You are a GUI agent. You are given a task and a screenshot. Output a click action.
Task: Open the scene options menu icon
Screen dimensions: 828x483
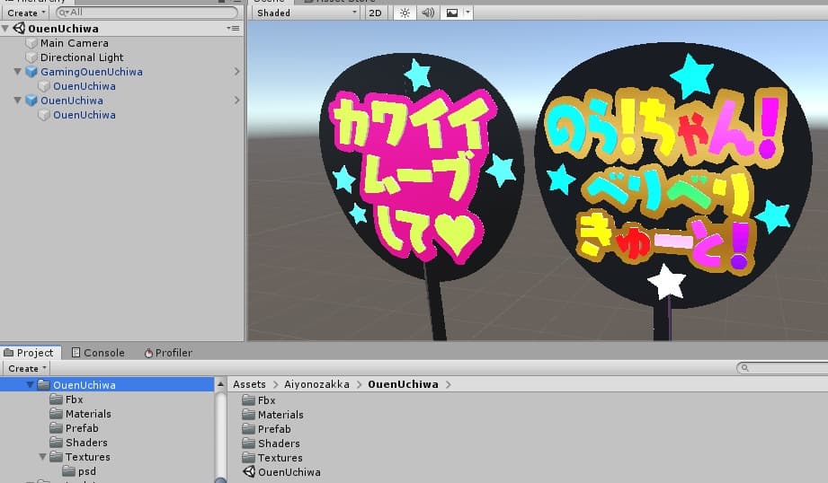[x=233, y=28]
